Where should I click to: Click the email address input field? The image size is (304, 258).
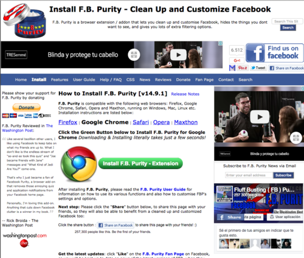[249, 175]
